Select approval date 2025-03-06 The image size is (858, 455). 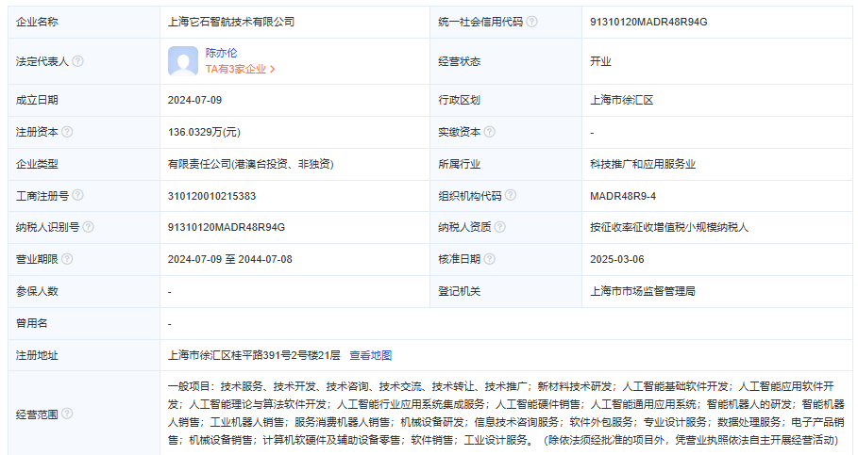point(616,259)
